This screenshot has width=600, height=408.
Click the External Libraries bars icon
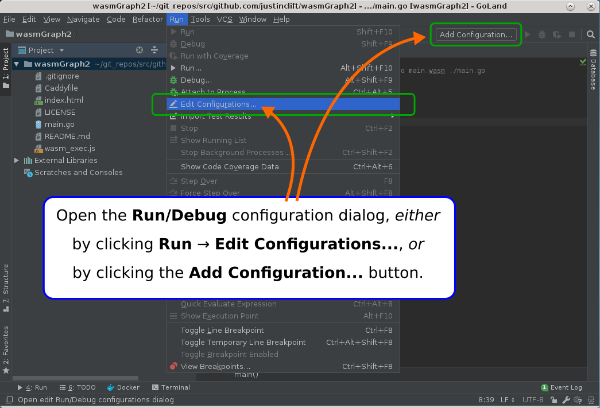(x=28, y=161)
